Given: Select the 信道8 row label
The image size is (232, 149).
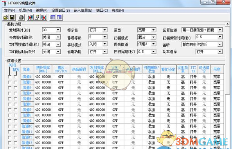Looking at the screenshot, I should 27,115.
